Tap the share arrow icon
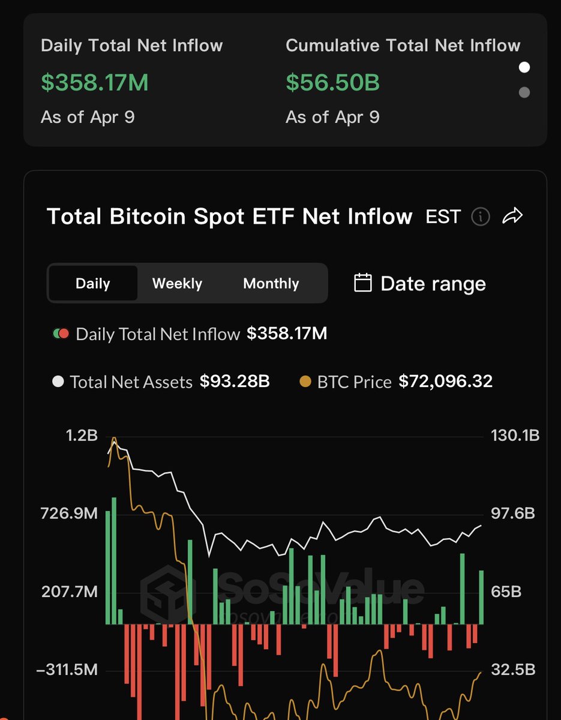The height and width of the screenshot is (720, 561). pos(512,216)
